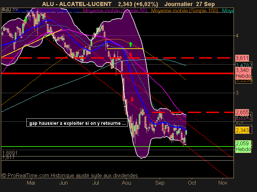Click the 2,059 Hebdo support label
257x192 pixels.
[243, 147]
